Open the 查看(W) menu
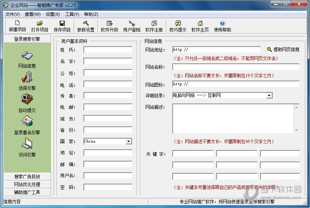The height and width of the screenshot is (208, 310). click(x=33, y=14)
